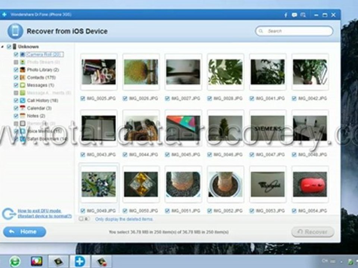This screenshot has width=358, height=268.
Task: Click the exit DFU mode arrow icon
Action: [x=9, y=214]
